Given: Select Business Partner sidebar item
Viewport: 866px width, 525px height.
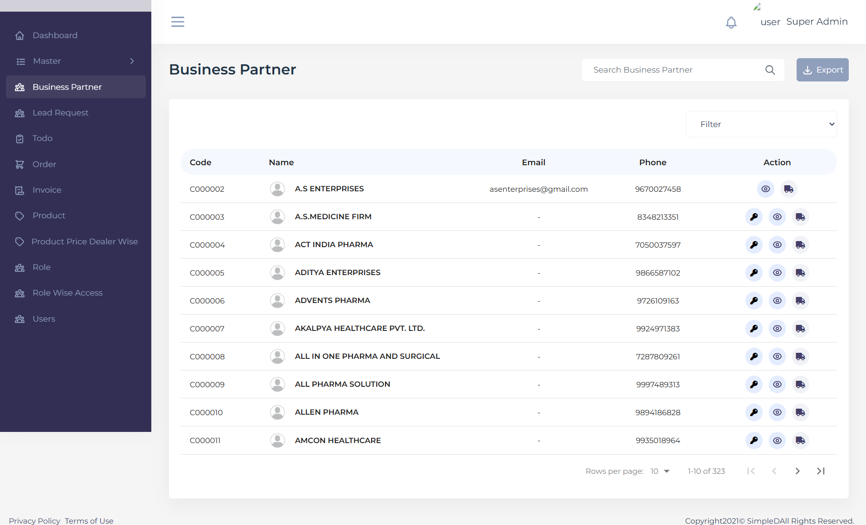Looking at the screenshot, I should 75,87.
